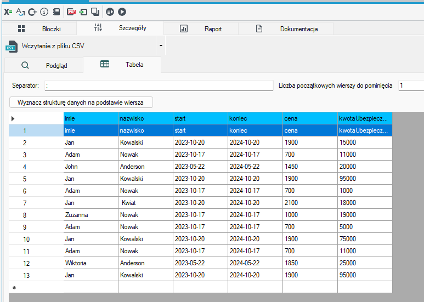The height and width of the screenshot is (302, 424).
Task: Switch to the Podgląd sub-tab
Action: point(44,65)
